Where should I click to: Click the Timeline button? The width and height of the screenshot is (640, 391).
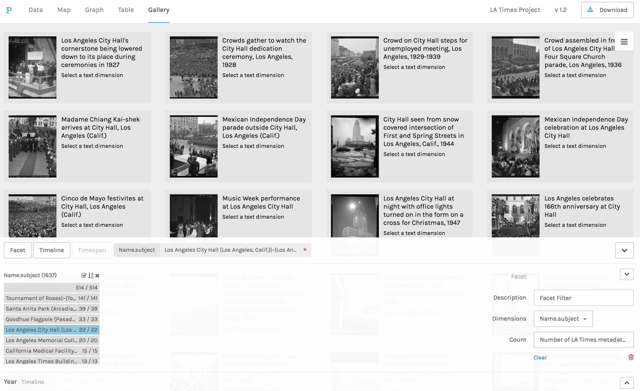[x=52, y=250]
